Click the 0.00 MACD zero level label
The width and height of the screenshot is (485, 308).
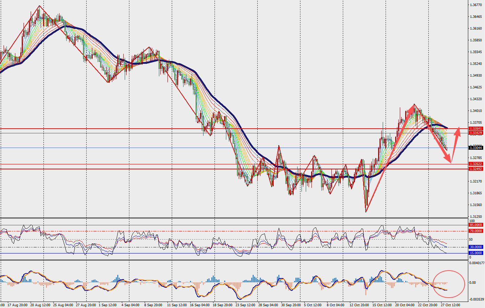pyautogui.click(x=474, y=283)
